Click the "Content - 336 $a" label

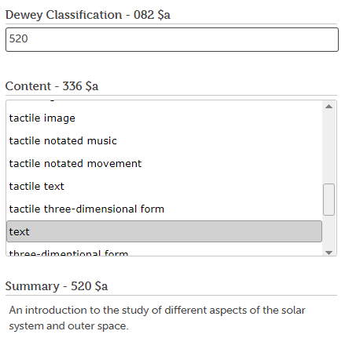tap(52, 86)
